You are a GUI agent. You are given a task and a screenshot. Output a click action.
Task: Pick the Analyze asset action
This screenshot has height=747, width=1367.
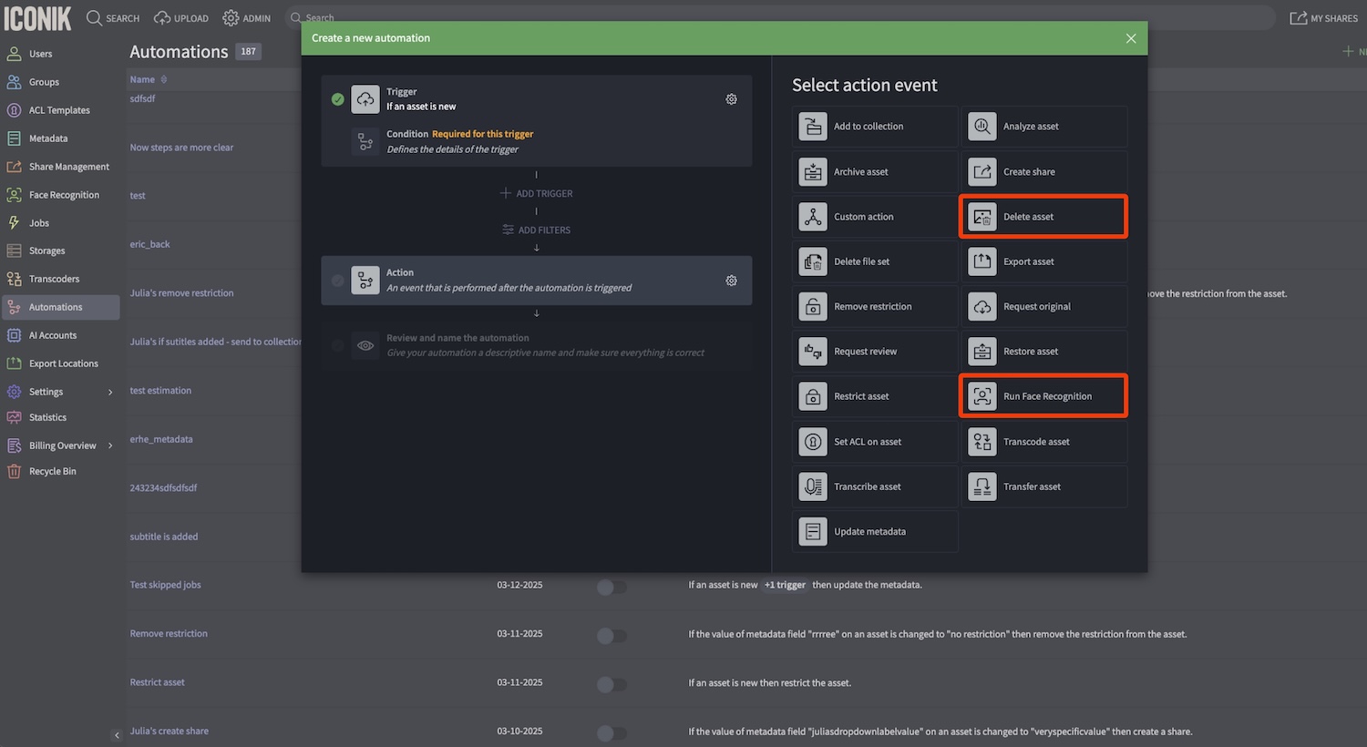click(1043, 126)
